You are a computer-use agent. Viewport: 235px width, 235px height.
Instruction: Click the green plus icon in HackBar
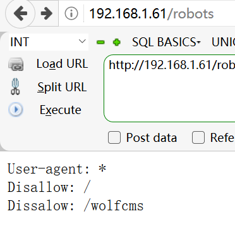(x=117, y=42)
